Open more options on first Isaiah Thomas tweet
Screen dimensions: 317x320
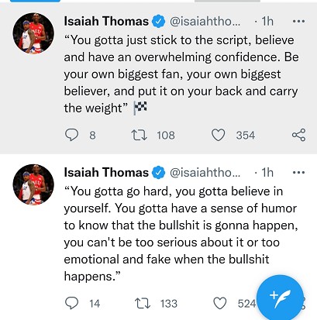coord(298,21)
